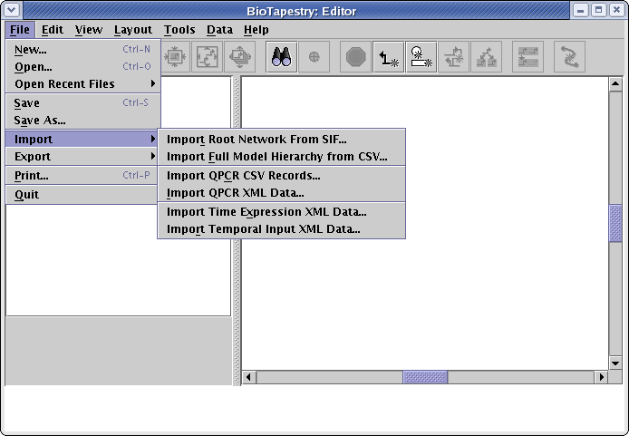Click the hierarchy tree layout icon
Viewport: 629px width, 436px height.
click(x=487, y=57)
